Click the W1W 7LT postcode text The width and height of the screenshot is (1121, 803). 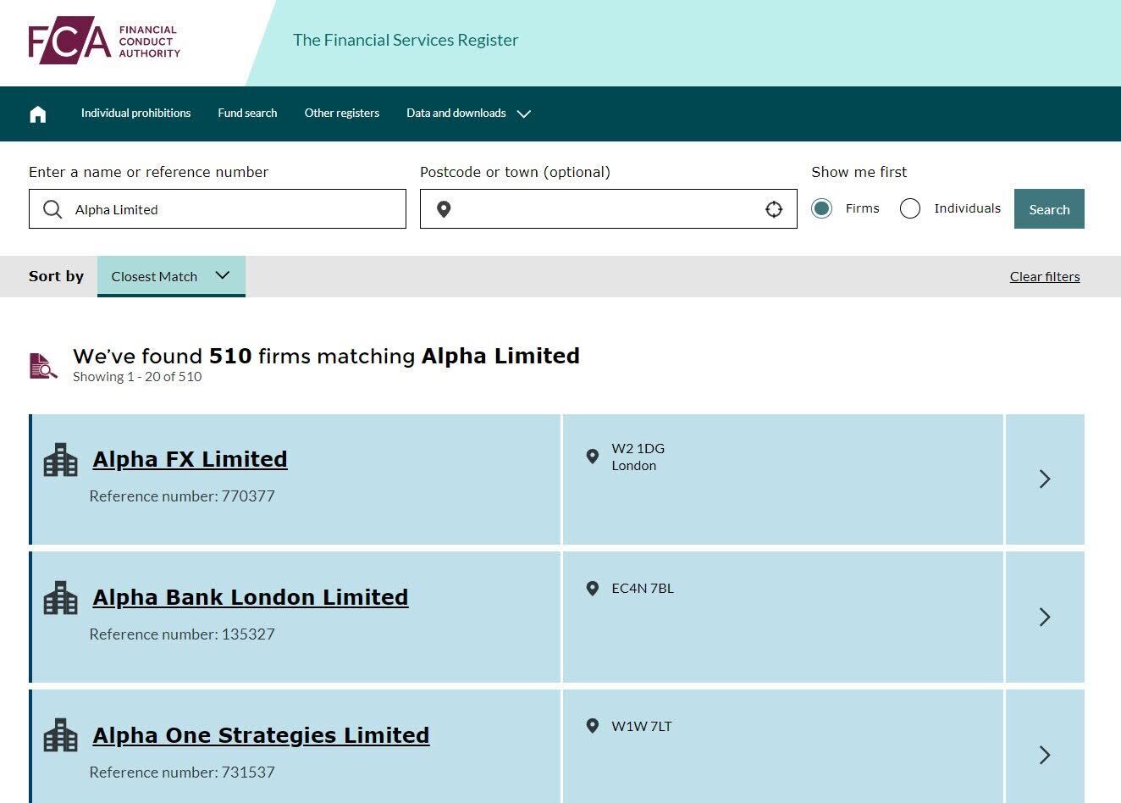click(642, 726)
